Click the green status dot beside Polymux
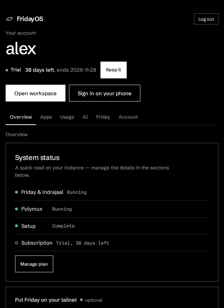 [x=16, y=209]
